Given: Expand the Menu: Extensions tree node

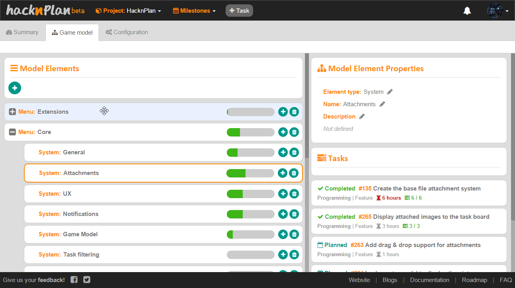Looking at the screenshot, I should (12, 112).
